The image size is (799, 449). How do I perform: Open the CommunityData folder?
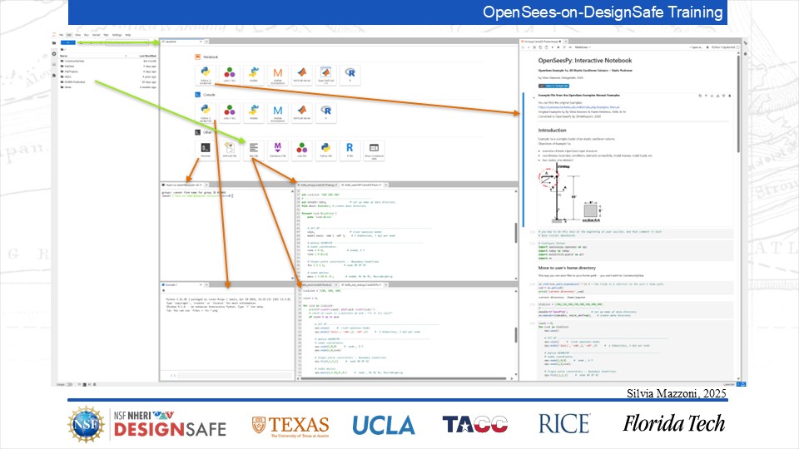coord(73,61)
